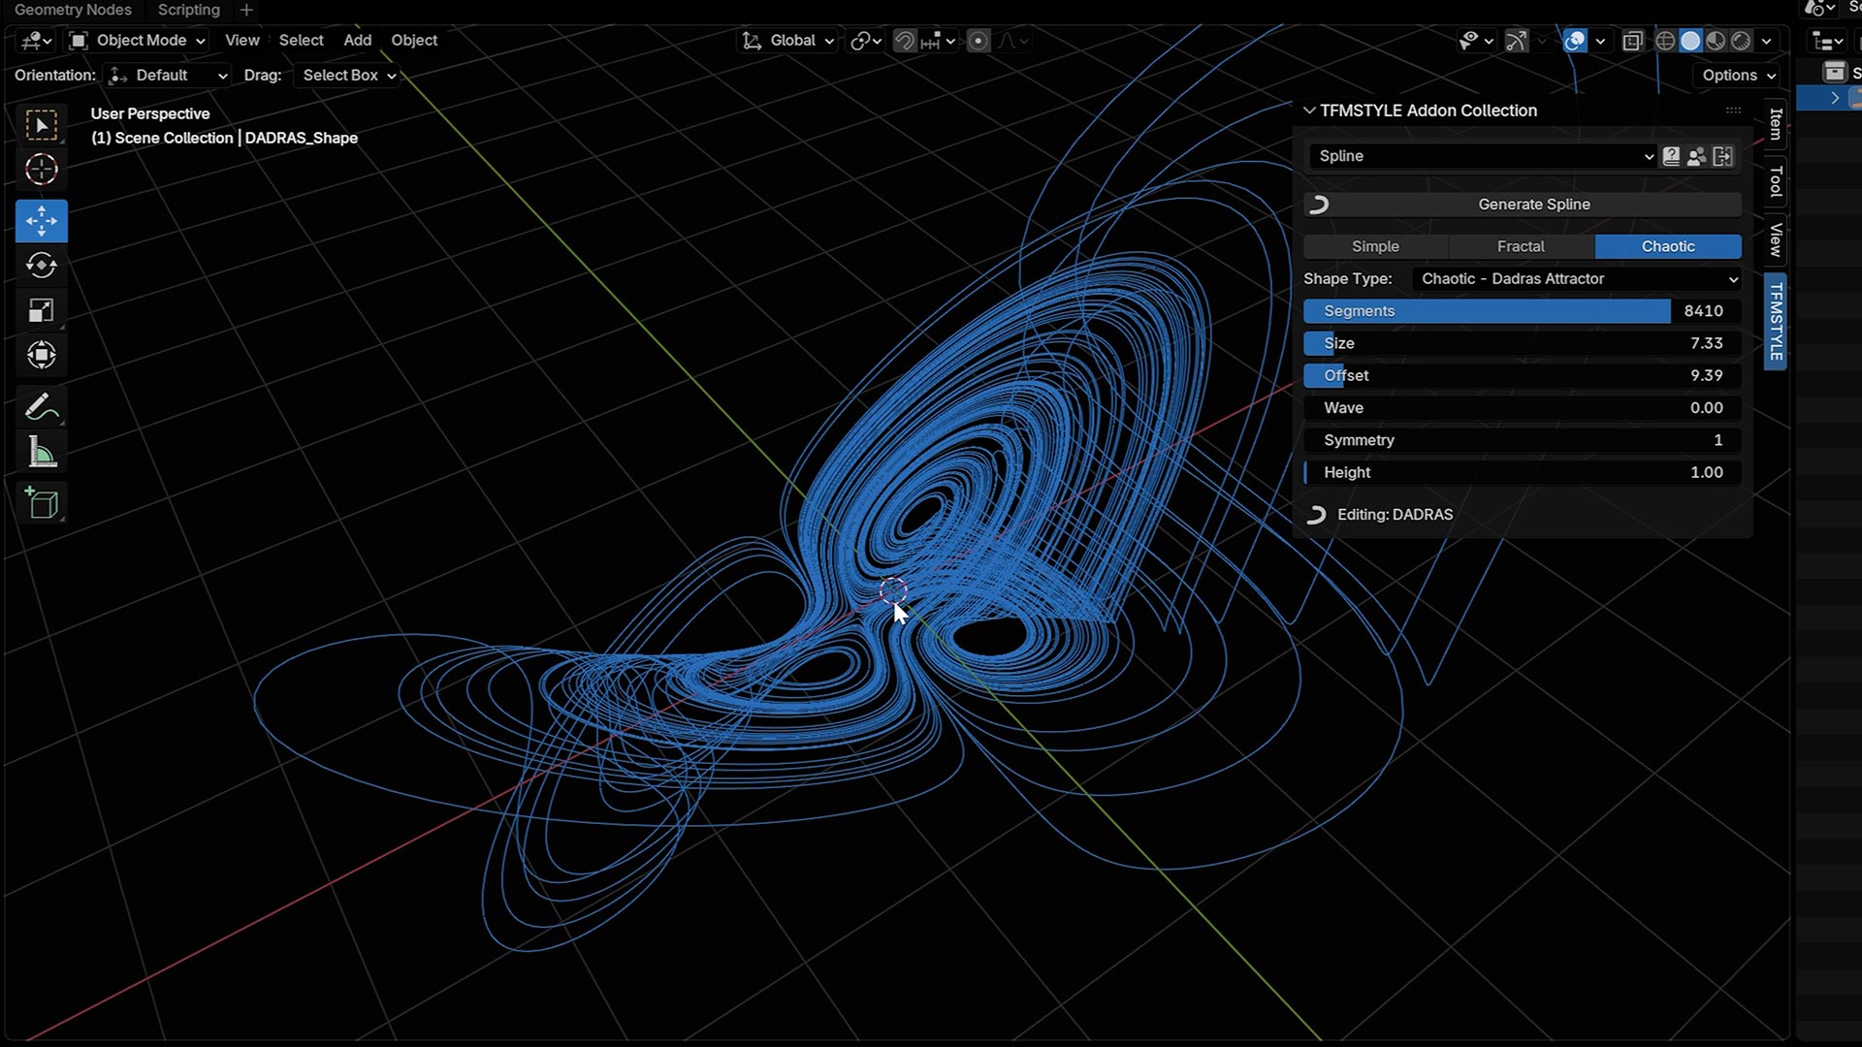Toggle viewport overlays display
1862x1047 pixels.
pyautogui.click(x=1575, y=41)
